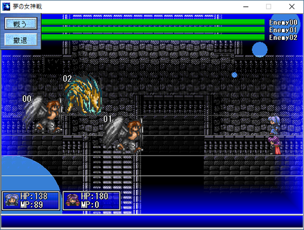Click the Enemy01 green HP bar

coord(153,30)
